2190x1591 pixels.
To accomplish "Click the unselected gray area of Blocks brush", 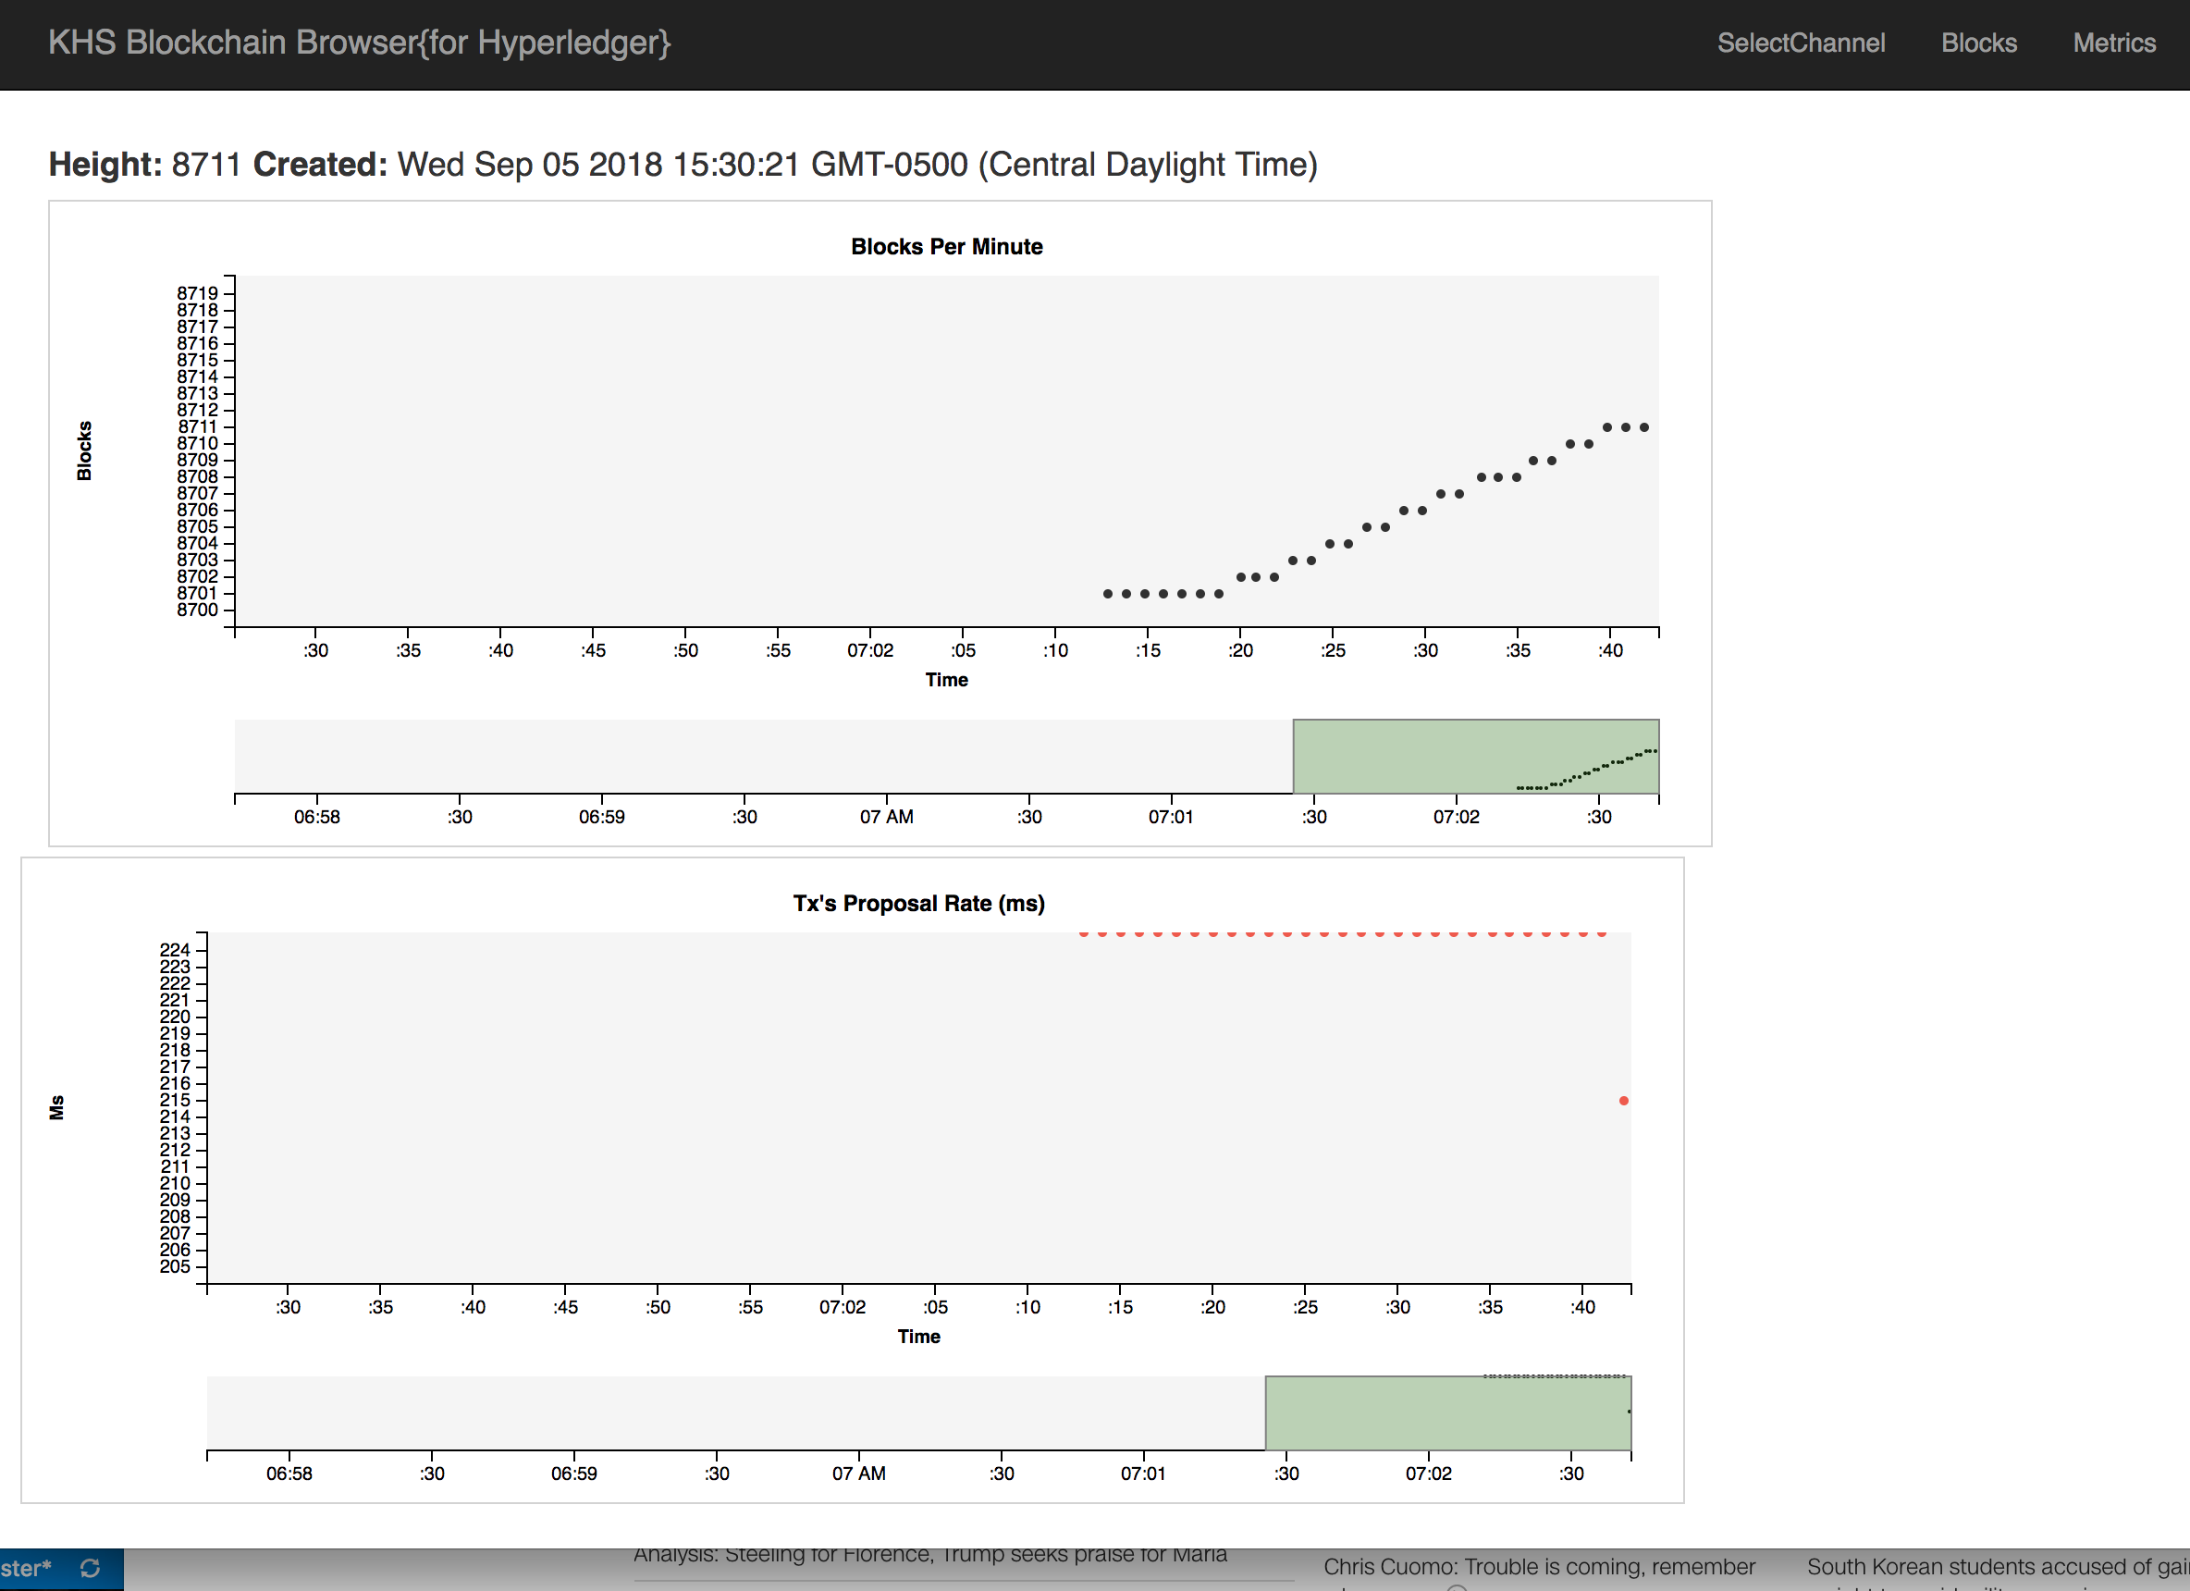I will (x=763, y=757).
